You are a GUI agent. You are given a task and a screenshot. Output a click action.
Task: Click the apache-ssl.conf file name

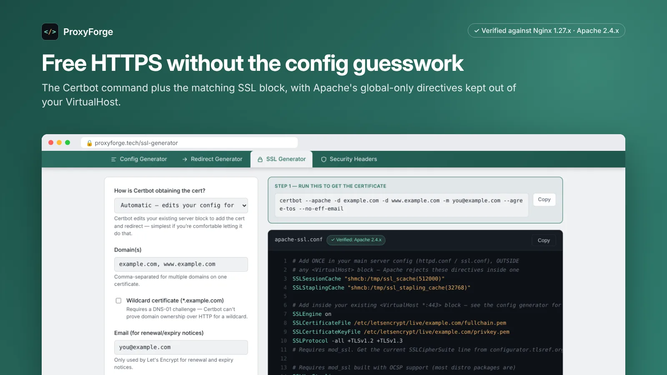(298, 240)
